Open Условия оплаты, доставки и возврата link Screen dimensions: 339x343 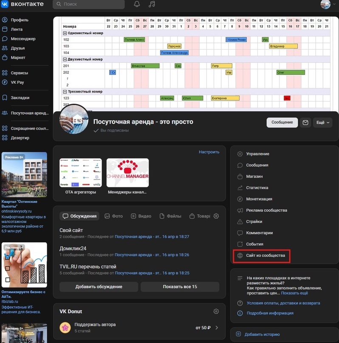pyautogui.click(x=283, y=303)
